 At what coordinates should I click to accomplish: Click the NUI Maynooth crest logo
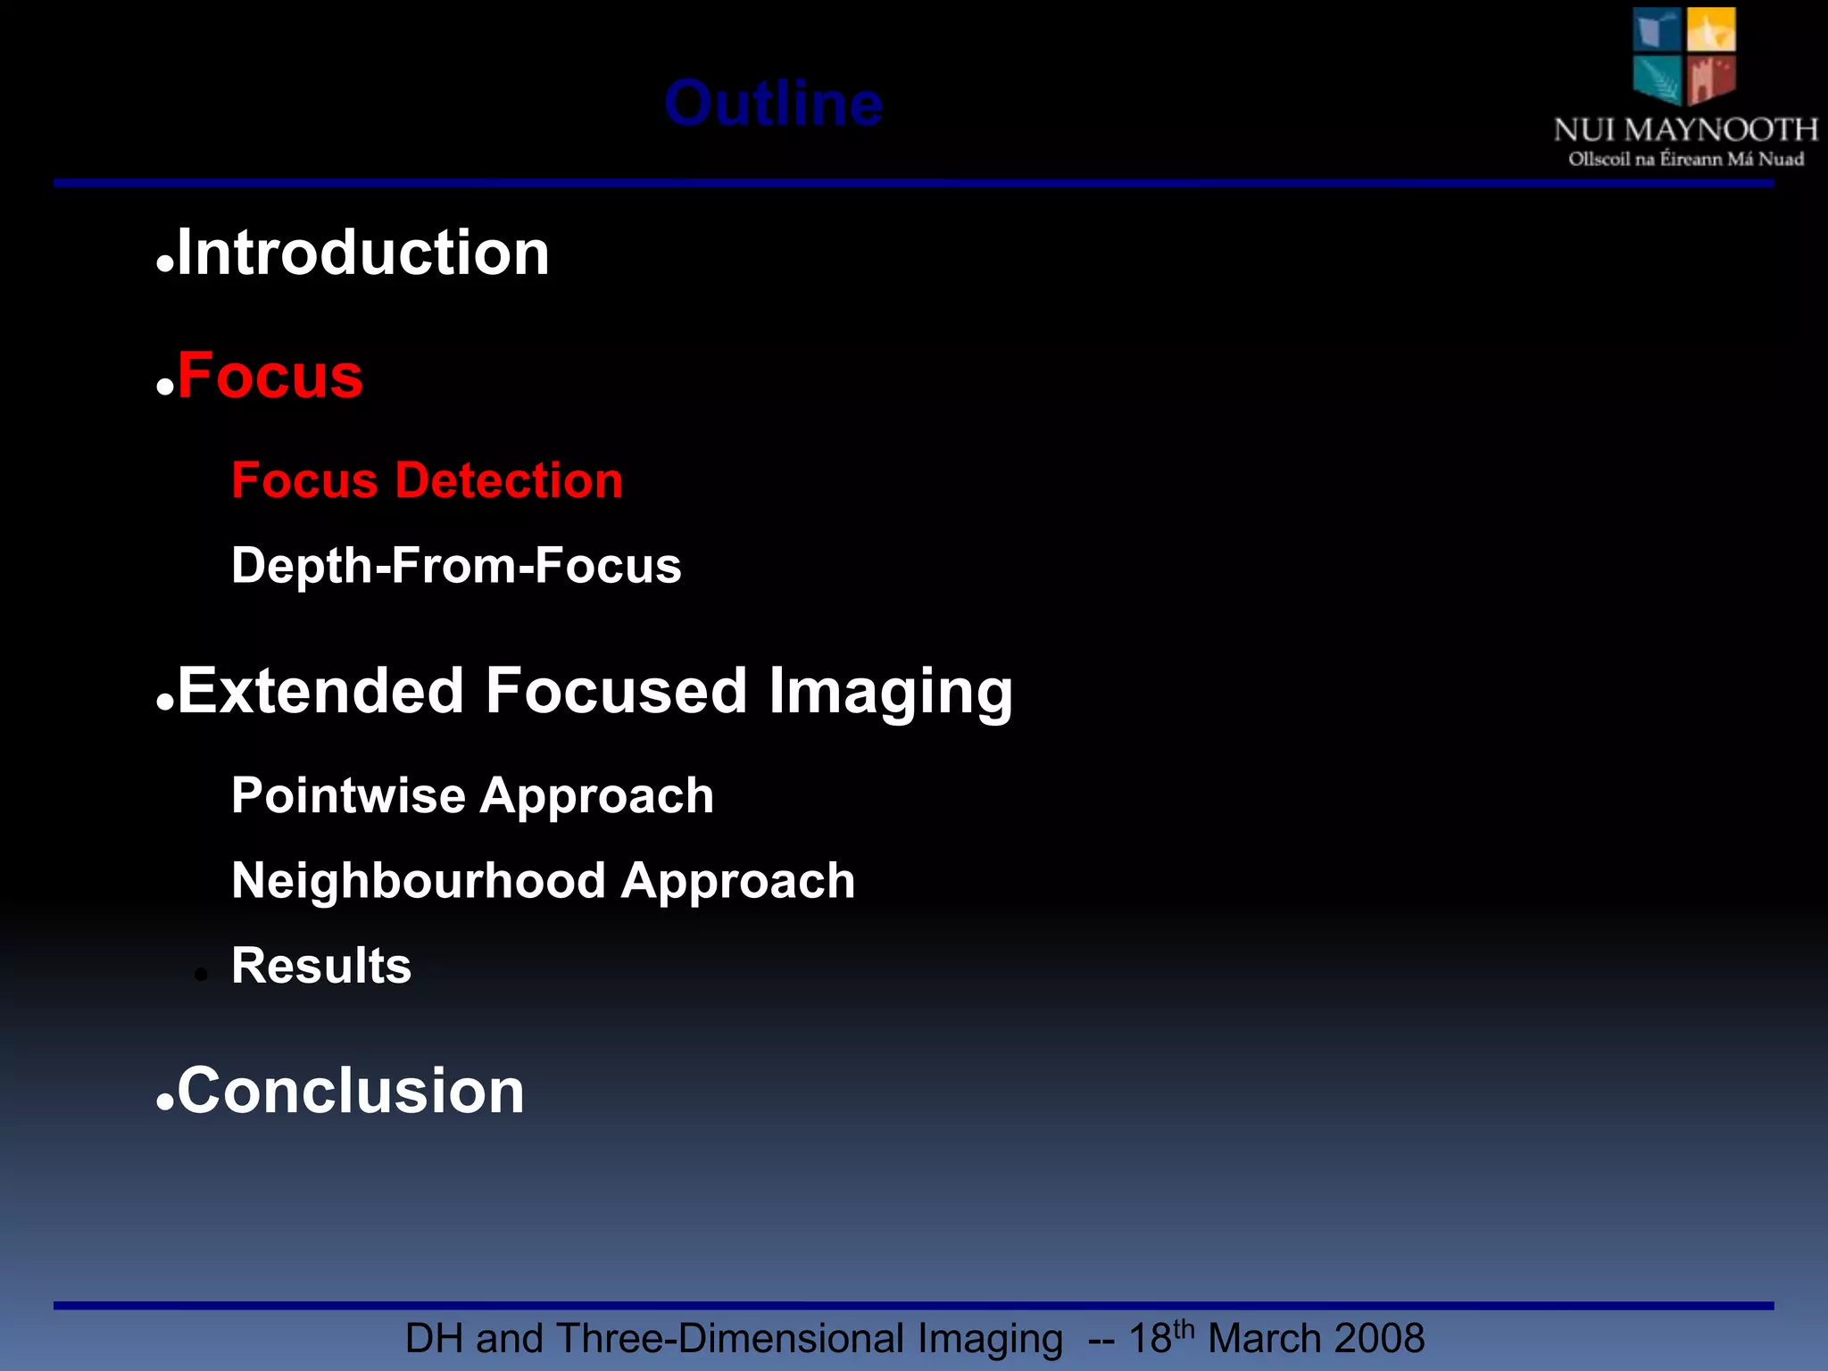click(x=1684, y=55)
